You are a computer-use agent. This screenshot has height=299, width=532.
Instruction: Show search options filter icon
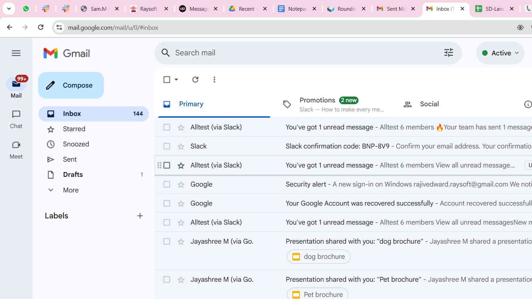tap(449, 53)
